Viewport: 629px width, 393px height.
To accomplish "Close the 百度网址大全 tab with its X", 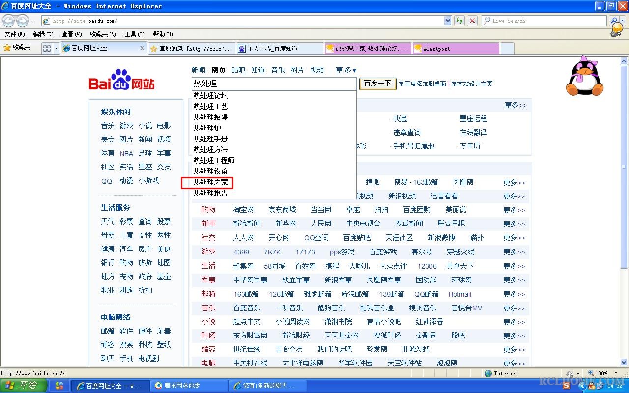I will point(143,48).
